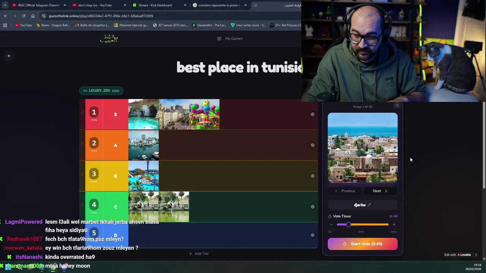Image resolution: width=486 pixels, height=273 pixels.
Task: Select the marina image in tier A
Action: point(144,145)
